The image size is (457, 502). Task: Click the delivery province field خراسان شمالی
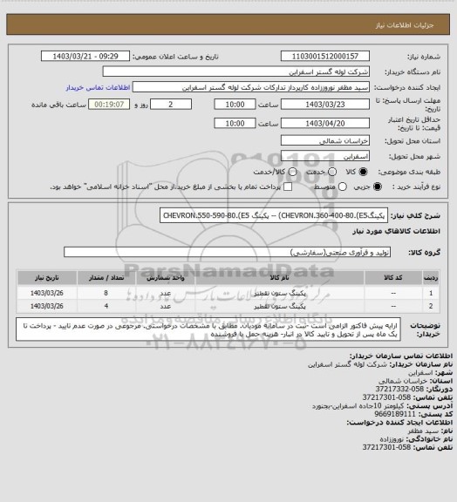[x=325, y=140]
